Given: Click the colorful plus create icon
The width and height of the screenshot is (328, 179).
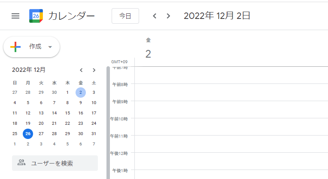Looking at the screenshot, I should pos(15,47).
